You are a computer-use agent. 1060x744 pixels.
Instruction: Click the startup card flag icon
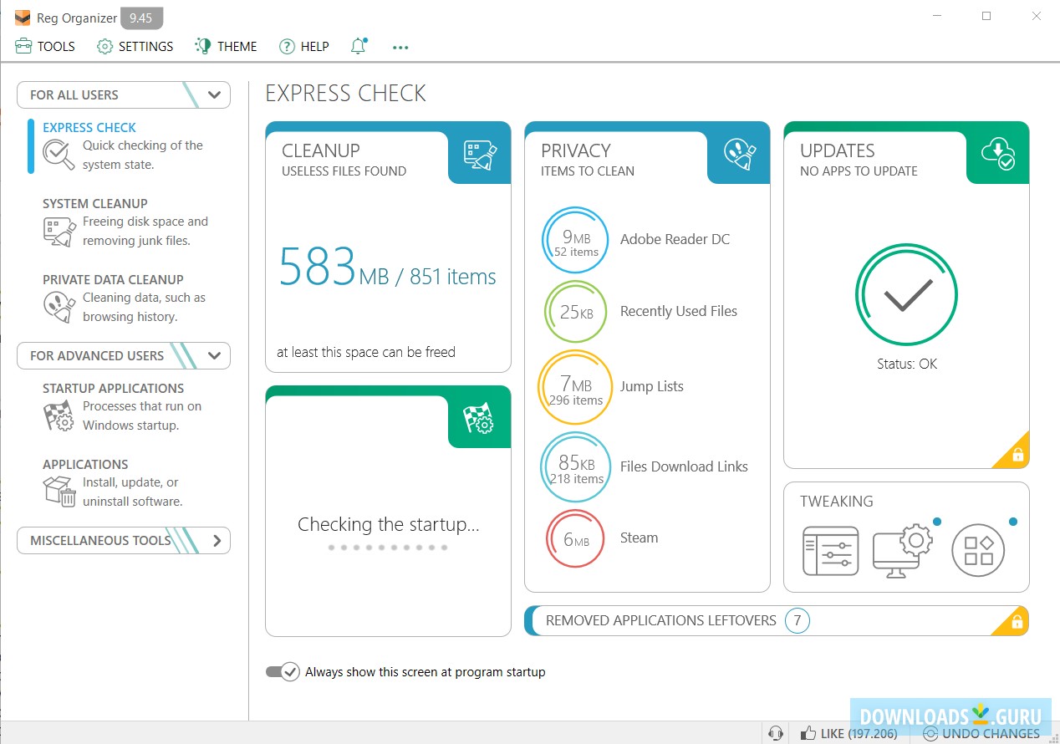coord(480,418)
